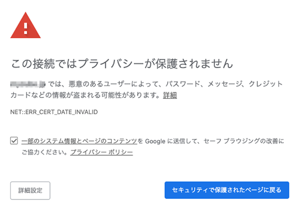301x211 pixels.
Task: Click the NET::ERR_CERT_DATE_INVALID error code
Action: 54,112
